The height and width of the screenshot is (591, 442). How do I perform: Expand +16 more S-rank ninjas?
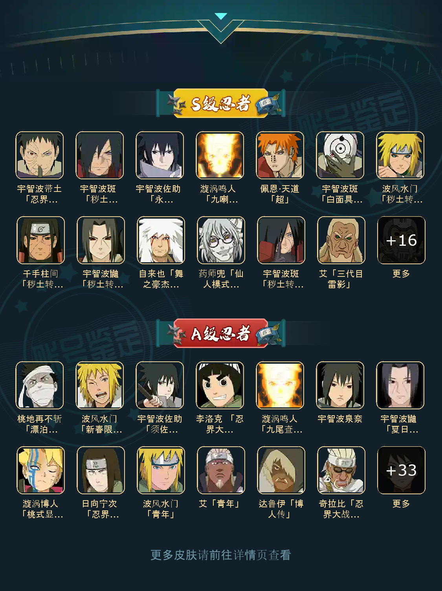(x=401, y=240)
